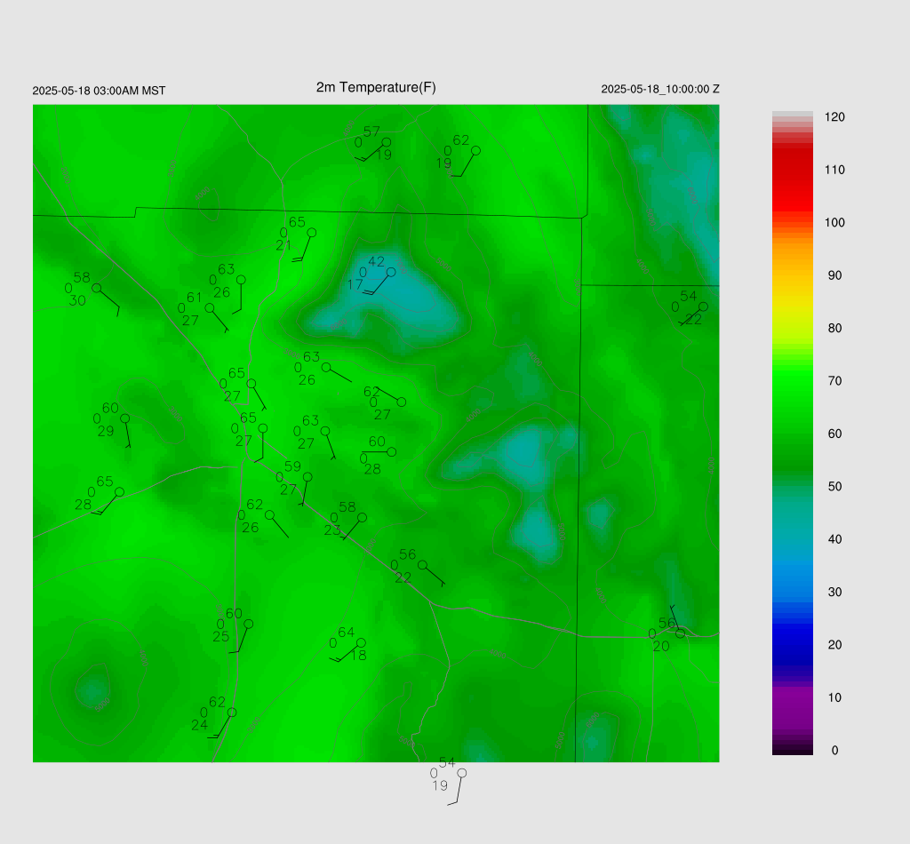The image size is (910, 844).
Task: Click the 62 reading with dewpoint 19
Action: (x=461, y=140)
